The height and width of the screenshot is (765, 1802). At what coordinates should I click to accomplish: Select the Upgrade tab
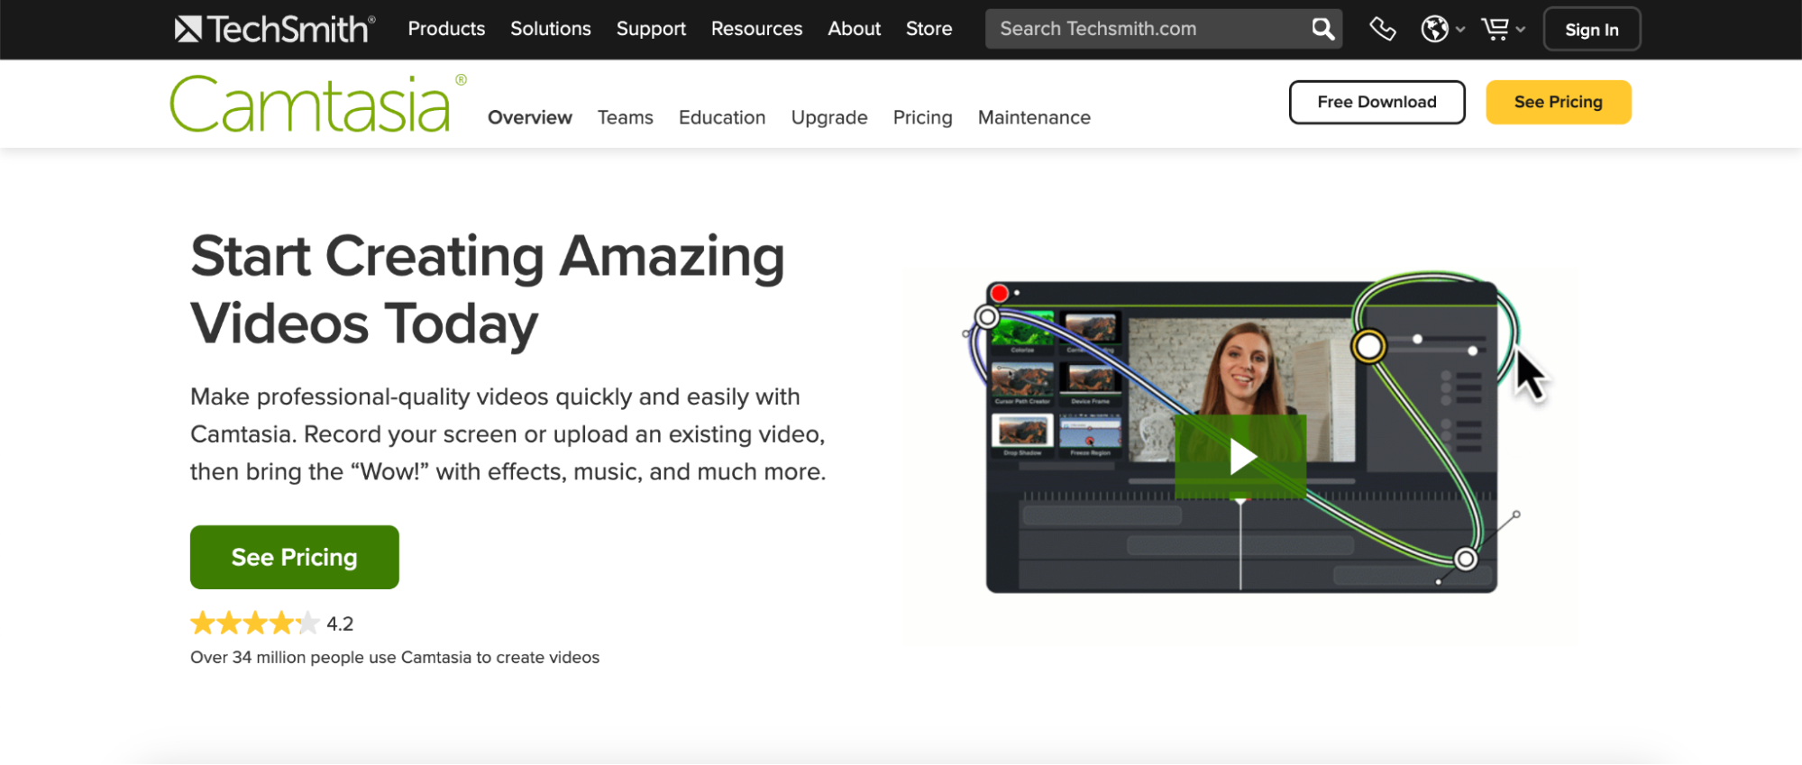click(x=829, y=117)
